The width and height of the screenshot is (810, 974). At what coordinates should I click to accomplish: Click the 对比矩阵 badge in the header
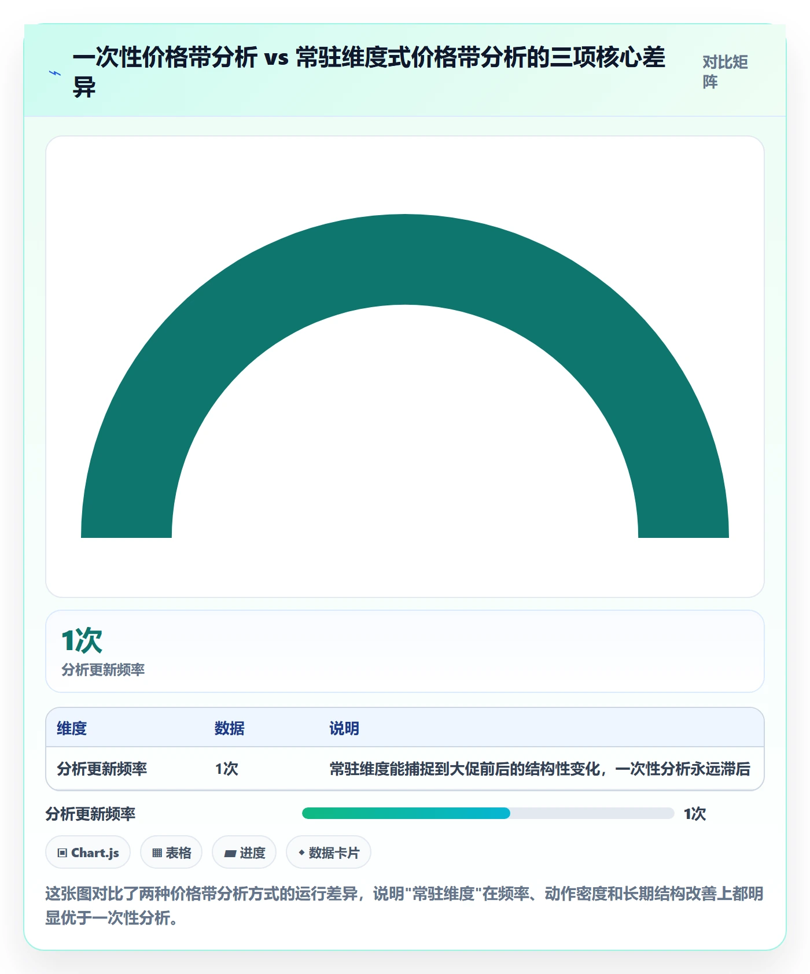tap(726, 72)
